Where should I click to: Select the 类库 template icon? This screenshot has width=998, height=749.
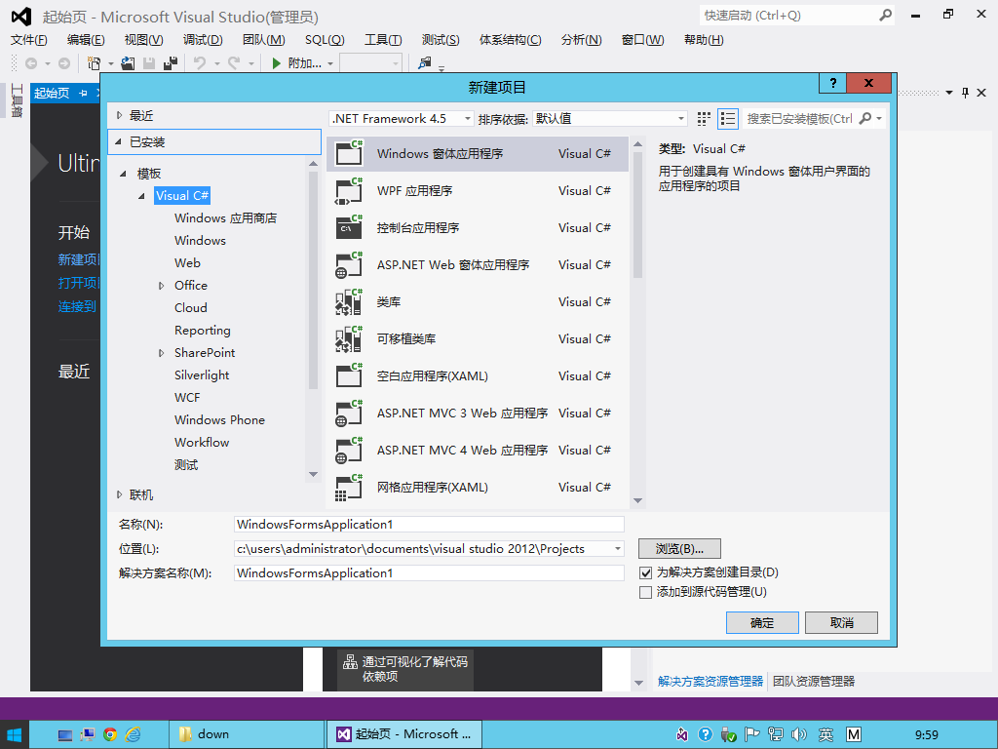coord(349,302)
